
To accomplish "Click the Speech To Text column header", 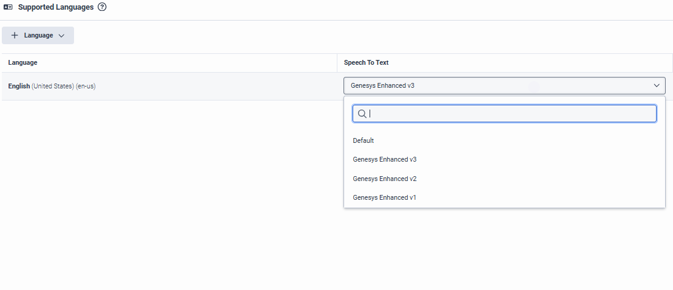I will (366, 62).
